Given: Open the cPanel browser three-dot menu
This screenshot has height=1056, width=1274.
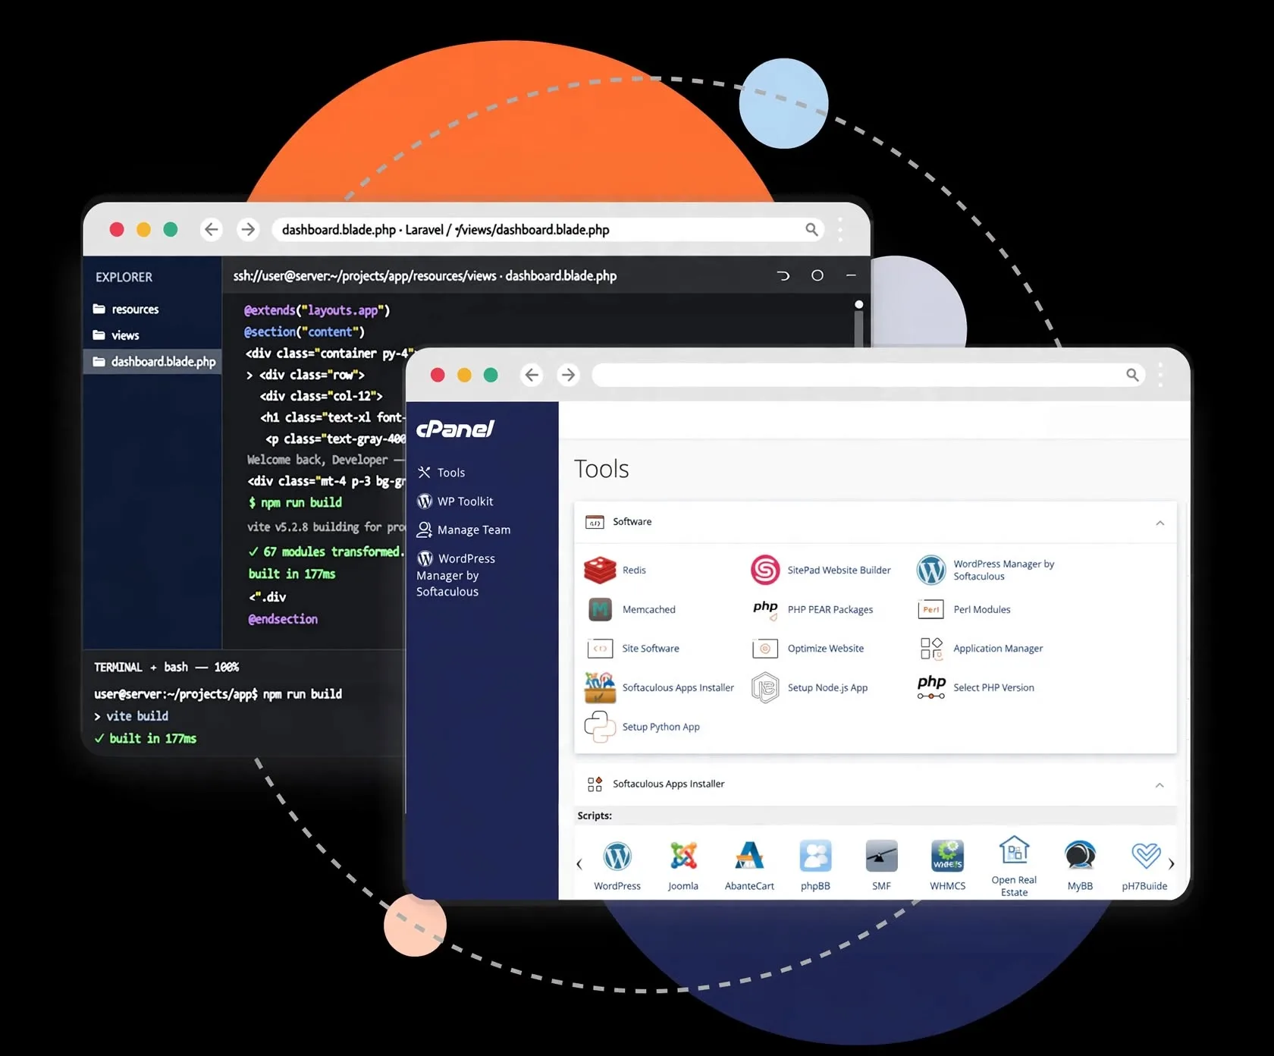Looking at the screenshot, I should pyautogui.click(x=1160, y=375).
